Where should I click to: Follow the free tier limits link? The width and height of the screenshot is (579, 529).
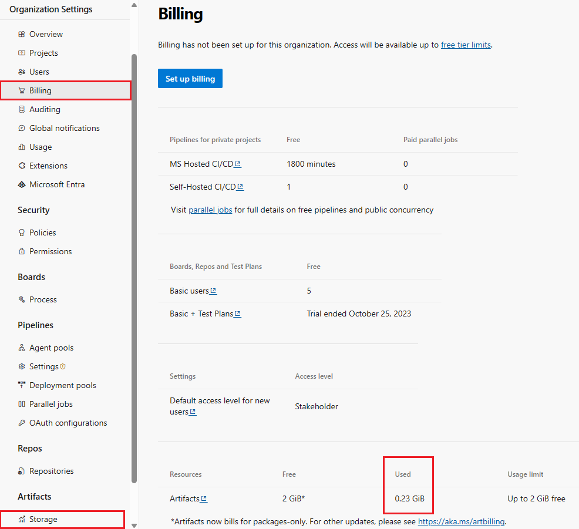pos(466,45)
